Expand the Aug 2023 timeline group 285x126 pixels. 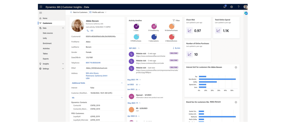tap(140, 80)
